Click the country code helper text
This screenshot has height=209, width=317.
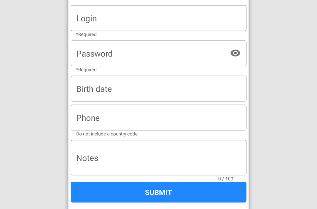pos(107,134)
